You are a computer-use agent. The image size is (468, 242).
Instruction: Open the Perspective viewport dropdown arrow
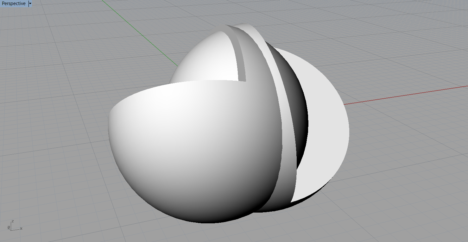(30, 3)
